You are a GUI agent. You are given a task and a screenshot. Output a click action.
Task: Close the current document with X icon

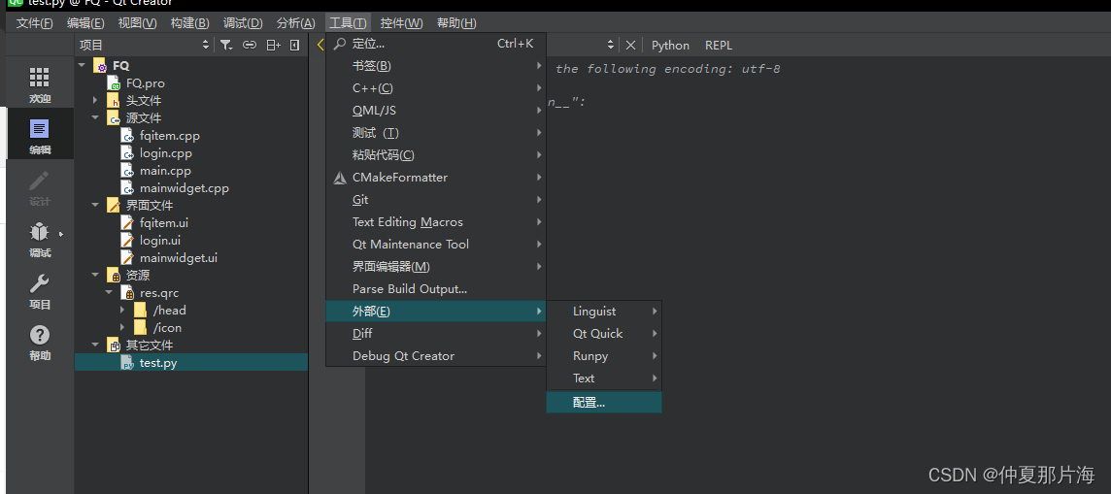click(x=630, y=46)
